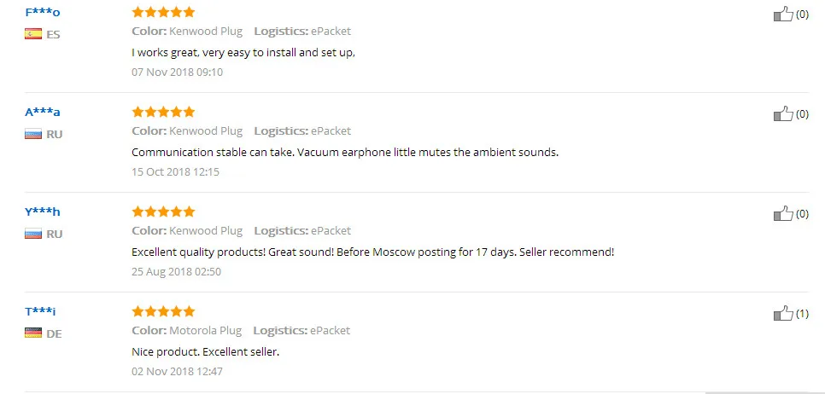This screenshot has width=825, height=394.
Task: Click five-star rating of F***o's review
Action: click(x=163, y=12)
